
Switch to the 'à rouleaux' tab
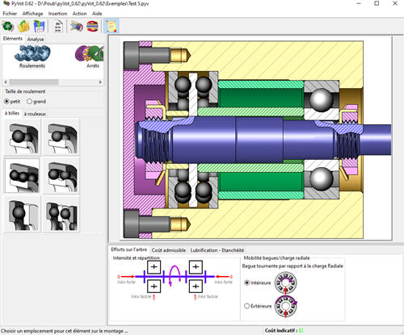point(35,114)
